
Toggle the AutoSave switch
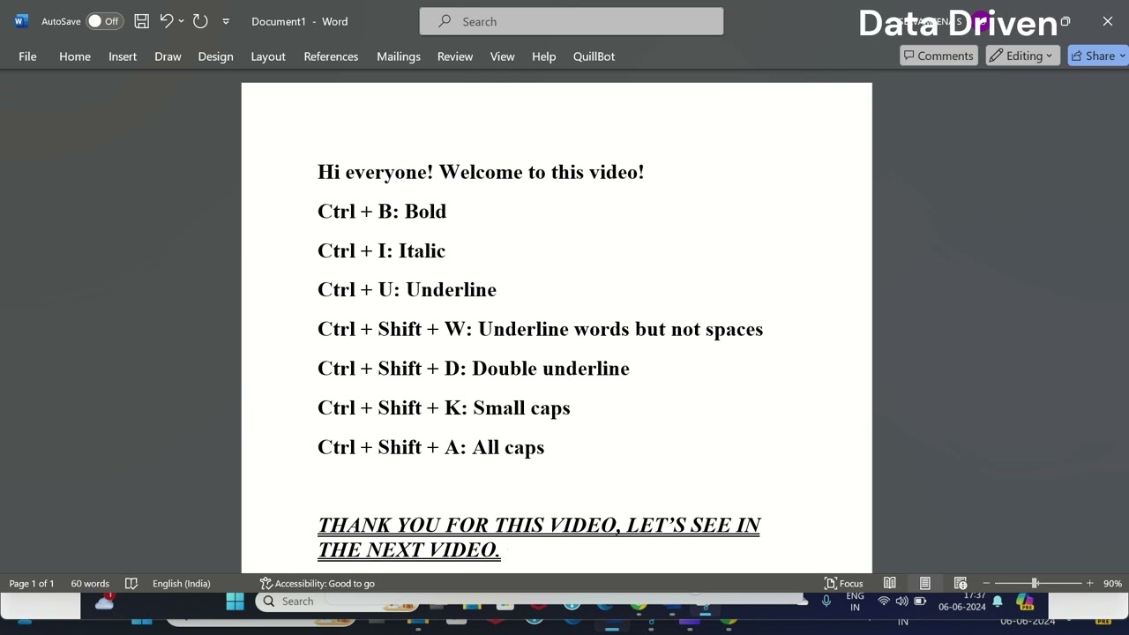click(104, 21)
